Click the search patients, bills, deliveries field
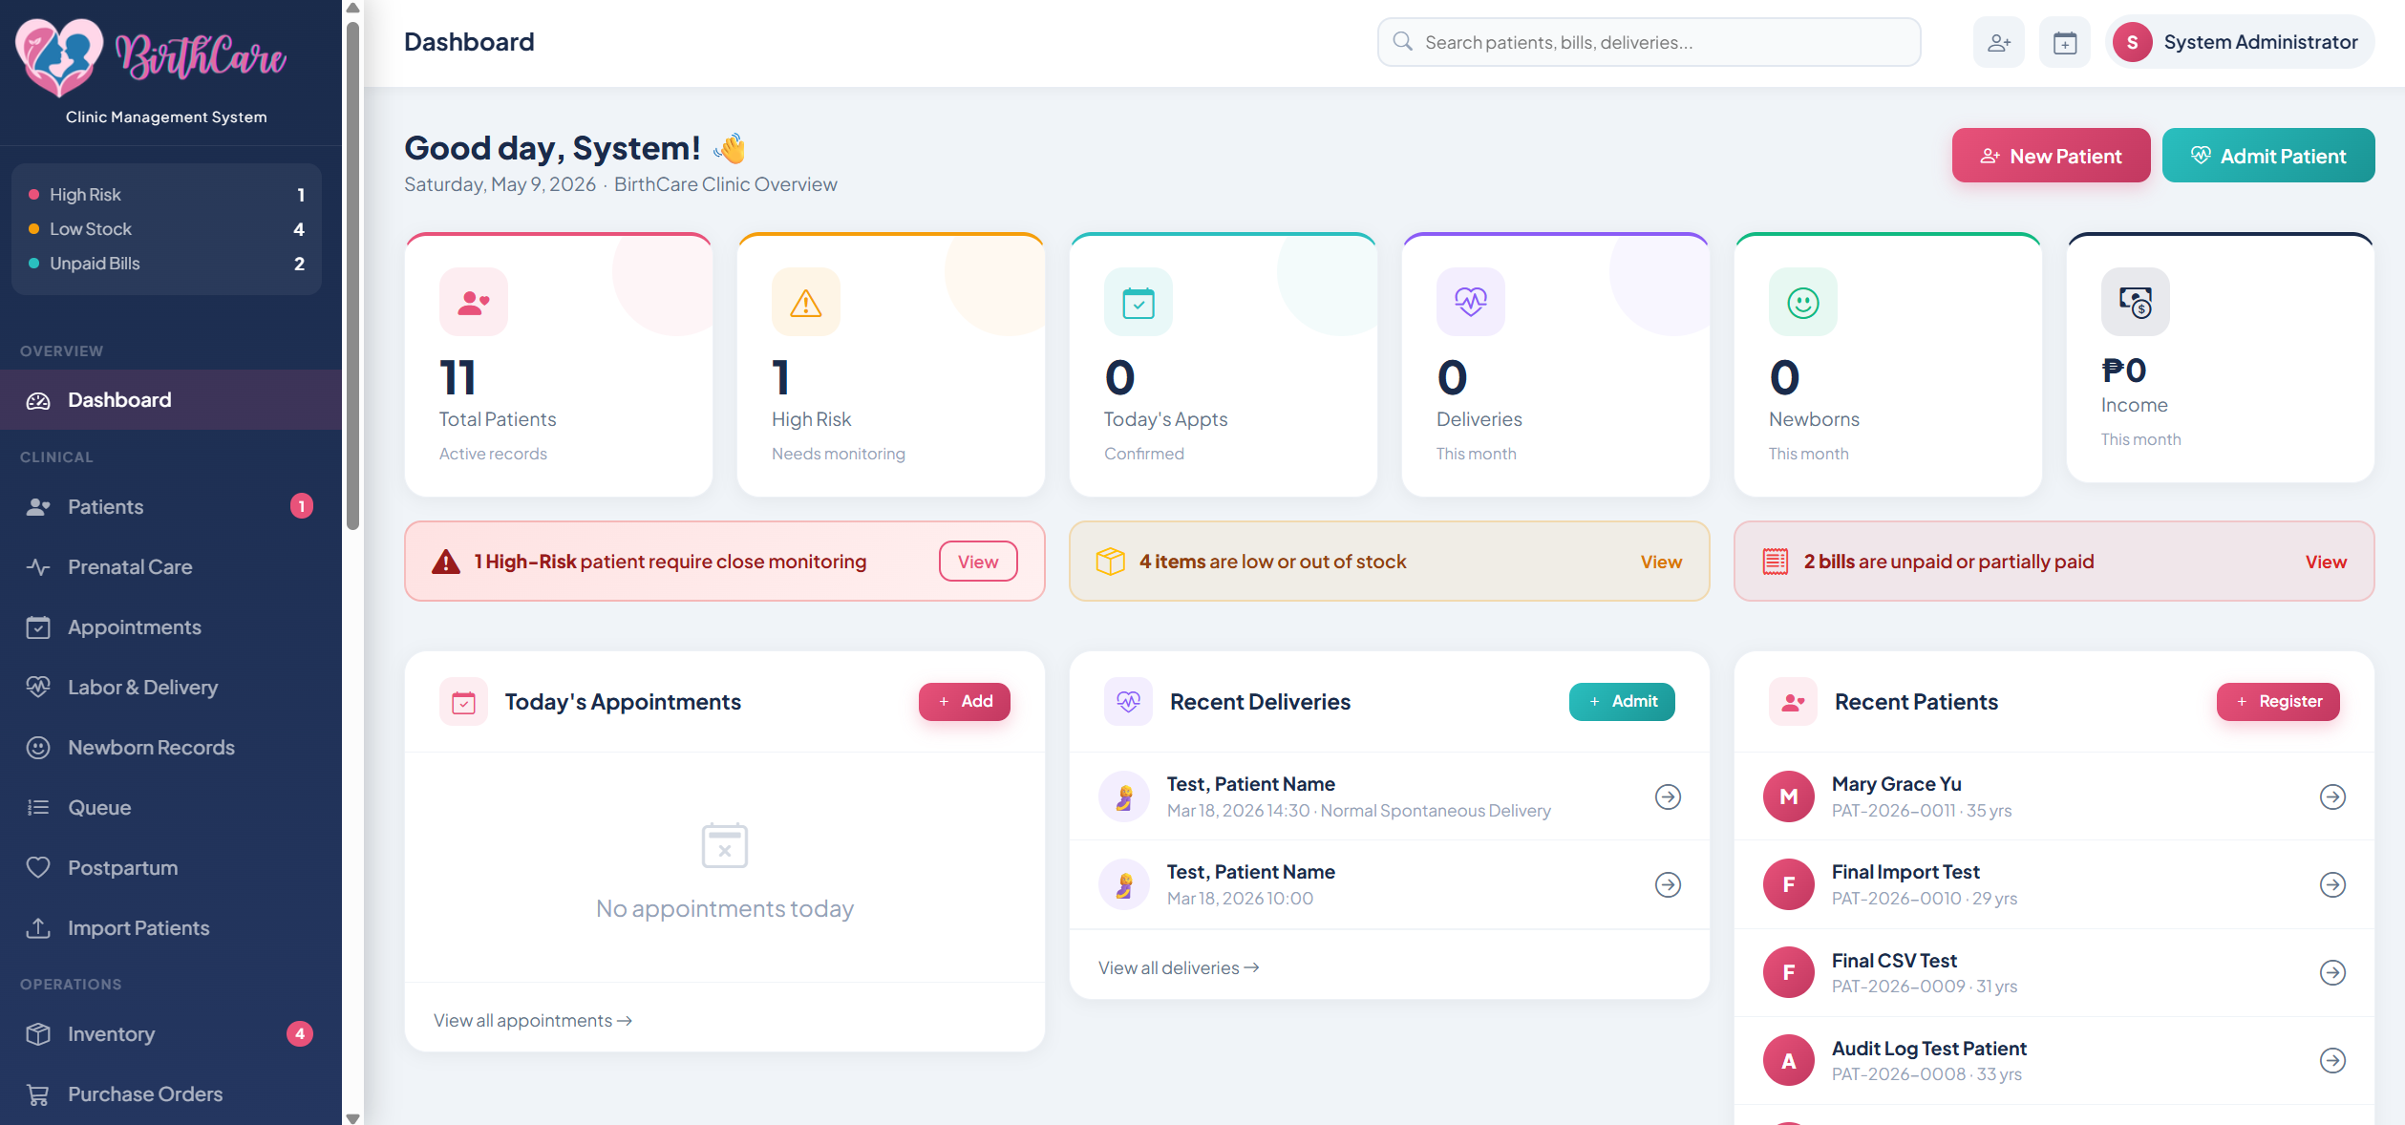Viewport: 2405px width, 1125px height. click(x=1649, y=42)
